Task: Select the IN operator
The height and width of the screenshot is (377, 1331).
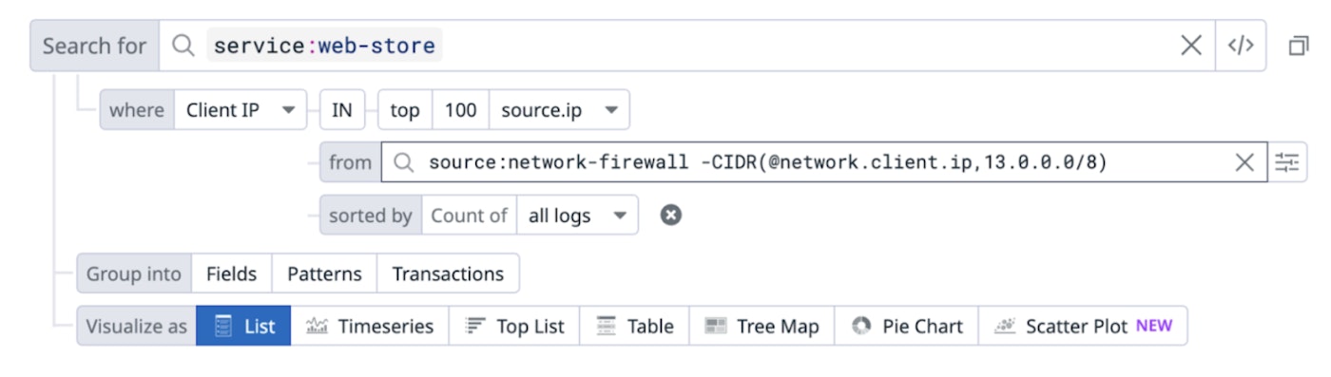Action: click(341, 110)
